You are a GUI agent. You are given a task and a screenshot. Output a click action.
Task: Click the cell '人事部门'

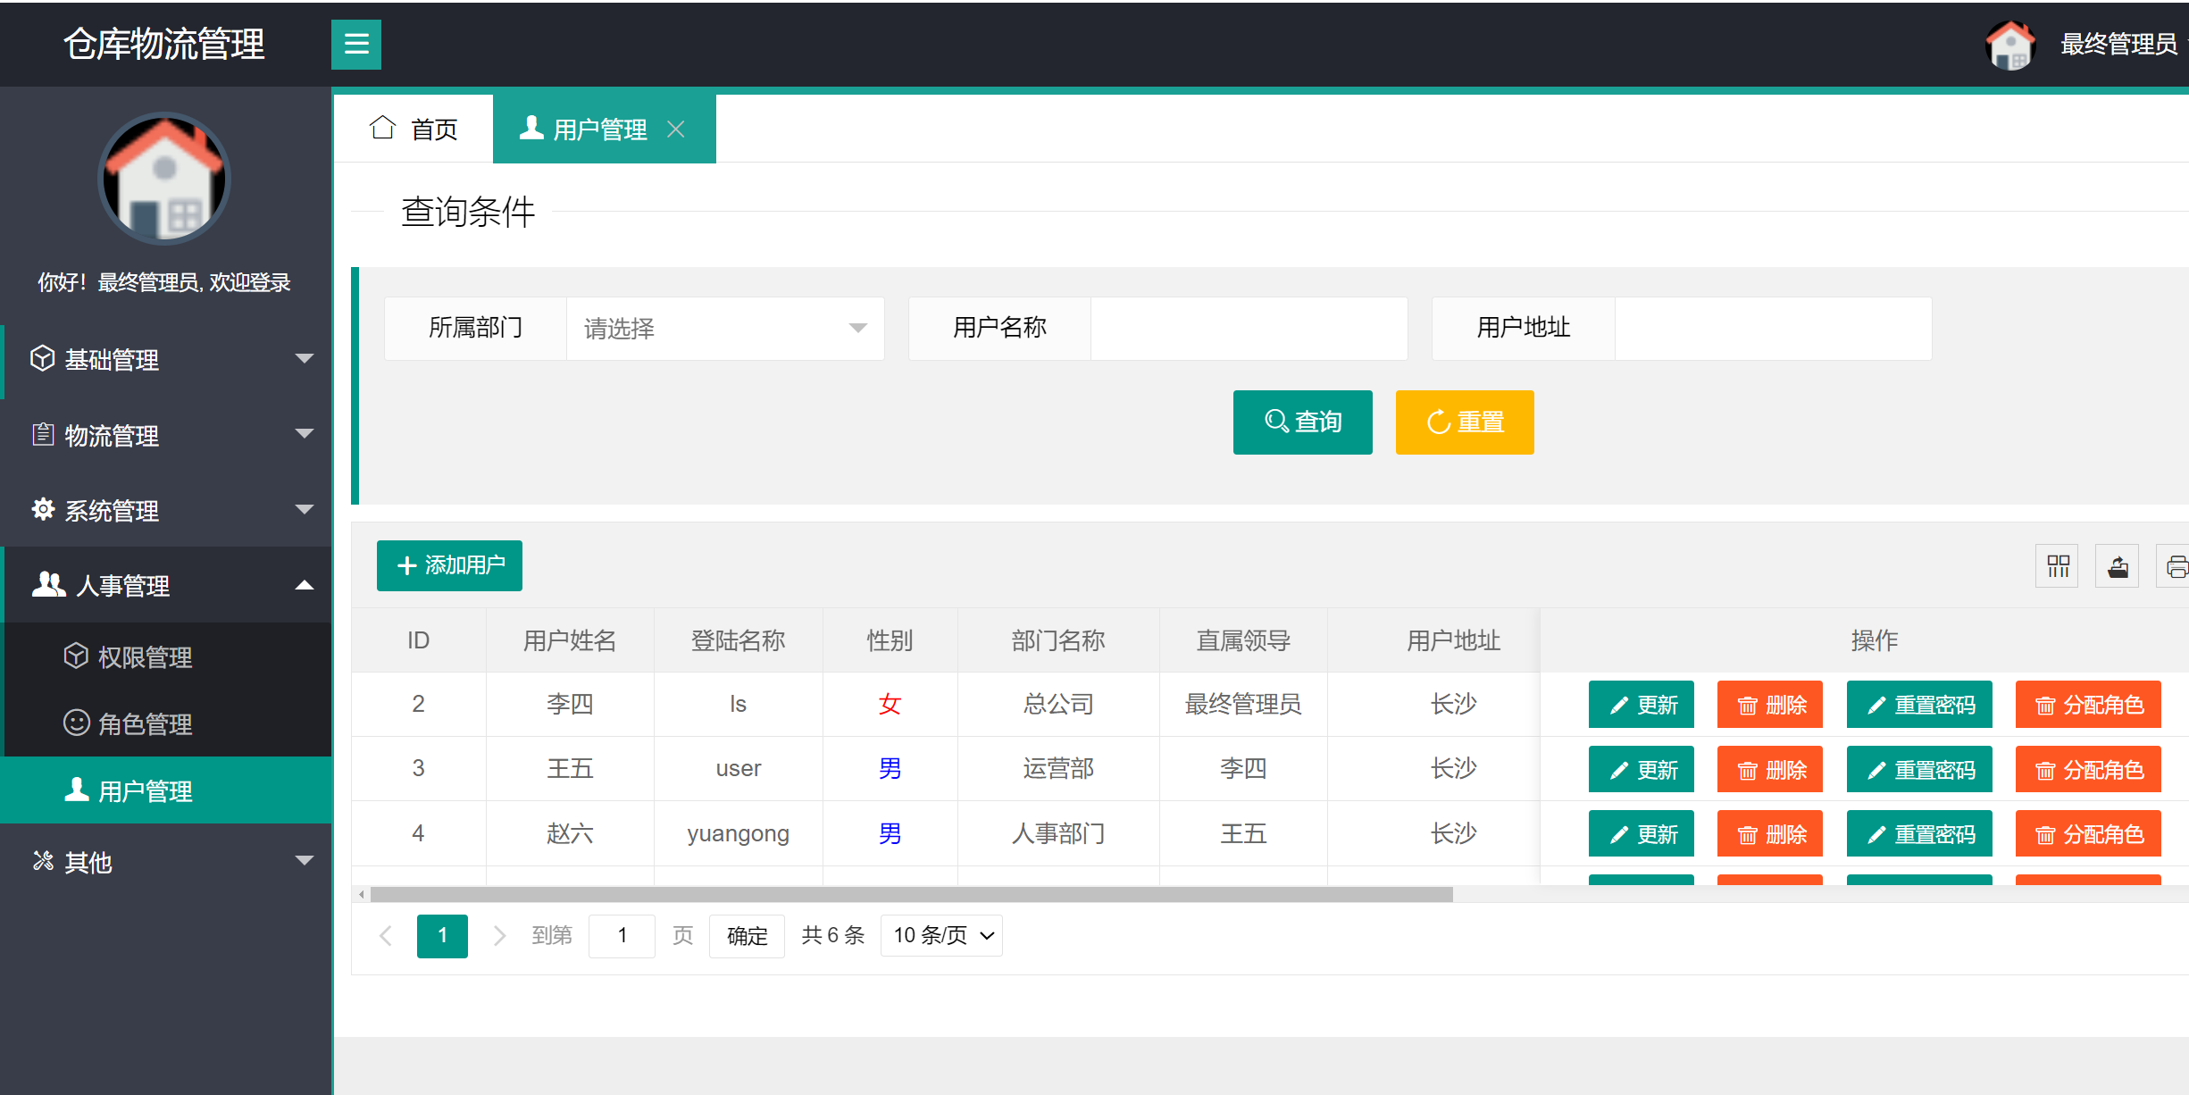point(1058,833)
